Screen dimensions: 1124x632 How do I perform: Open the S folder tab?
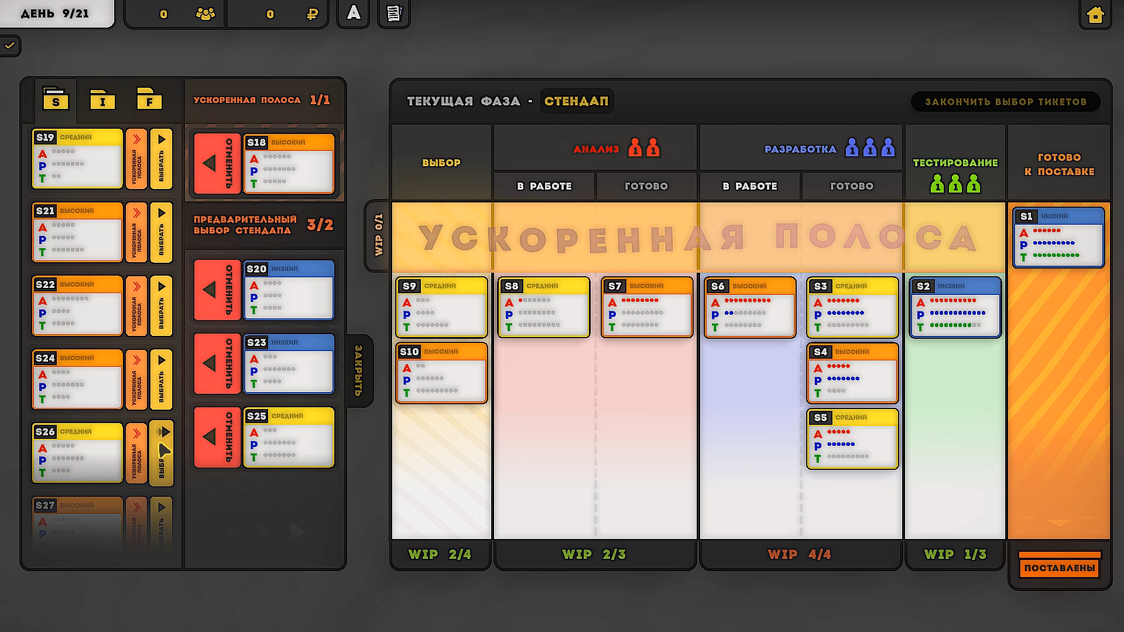(x=56, y=99)
